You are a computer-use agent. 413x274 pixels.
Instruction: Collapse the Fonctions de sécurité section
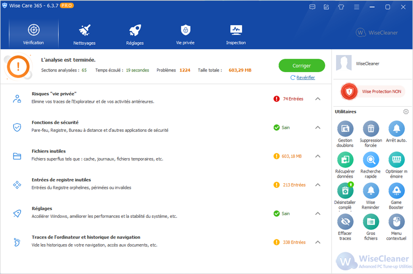coord(318,127)
